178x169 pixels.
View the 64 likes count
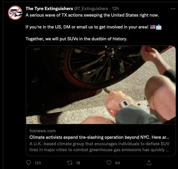(x=117, y=163)
